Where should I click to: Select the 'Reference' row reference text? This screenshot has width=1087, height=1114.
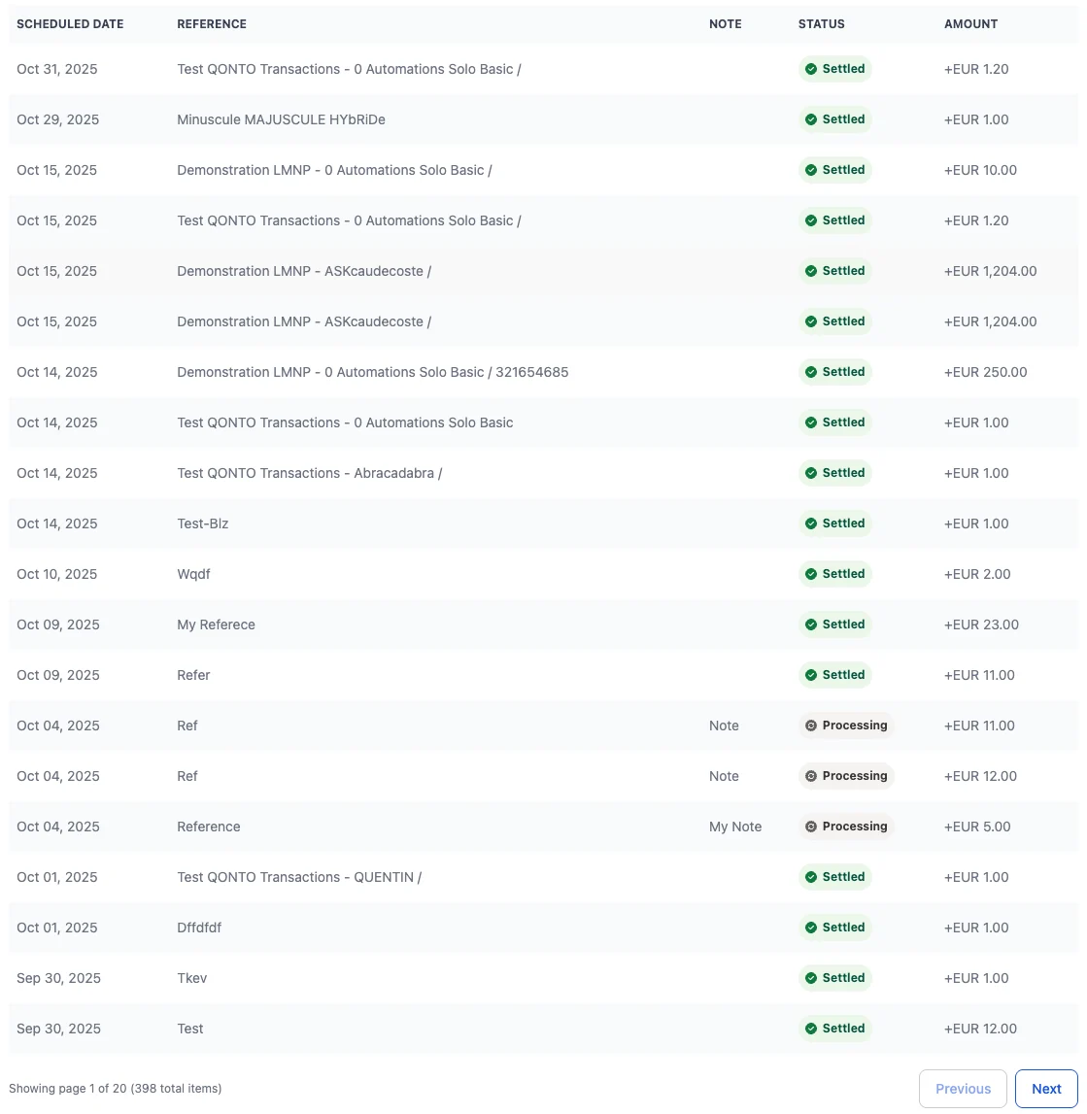(x=208, y=827)
